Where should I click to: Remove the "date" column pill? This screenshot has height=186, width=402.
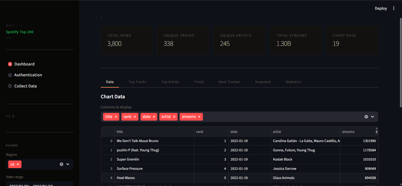[154, 116]
